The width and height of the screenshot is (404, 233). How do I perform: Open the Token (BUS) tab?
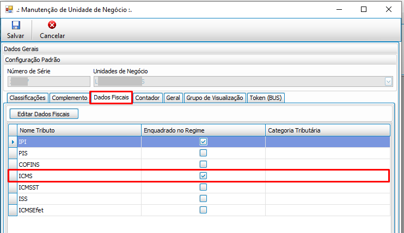coord(266,98)
